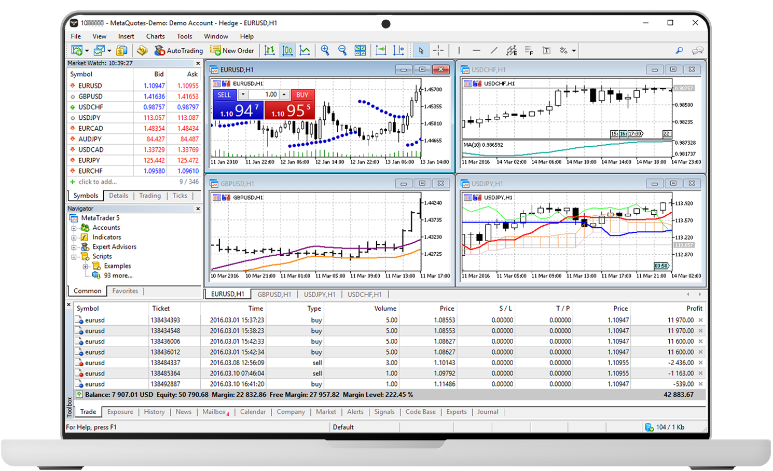The width and height of the screenshot is (773, 471).
Task: Zoom in on the chart
Action: (325, 50)
